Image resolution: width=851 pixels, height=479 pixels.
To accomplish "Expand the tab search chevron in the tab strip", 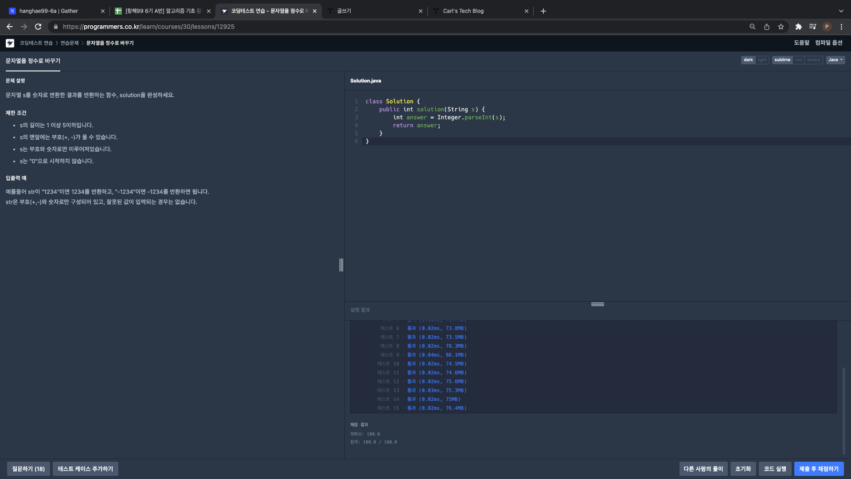I will pyautogui.click(x=841, y=11).
